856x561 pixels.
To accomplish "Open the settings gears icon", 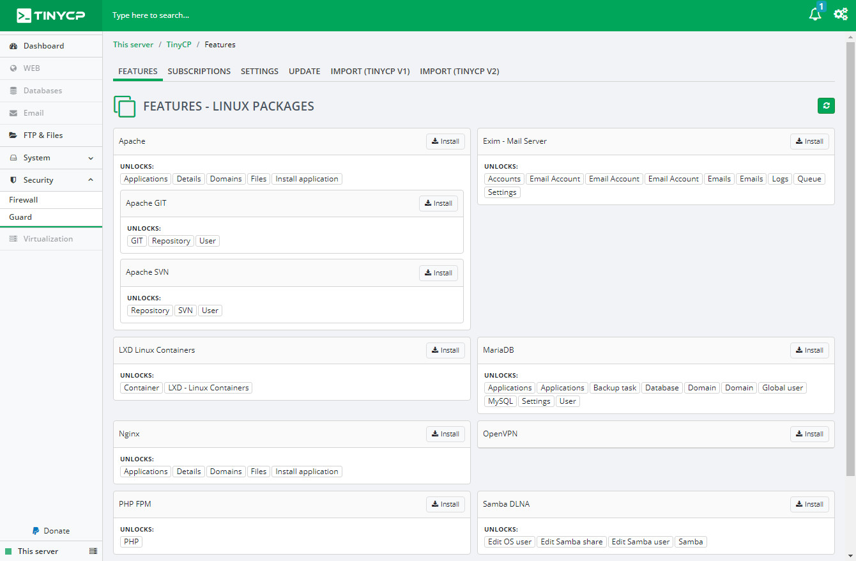I will tap(841, 14).
